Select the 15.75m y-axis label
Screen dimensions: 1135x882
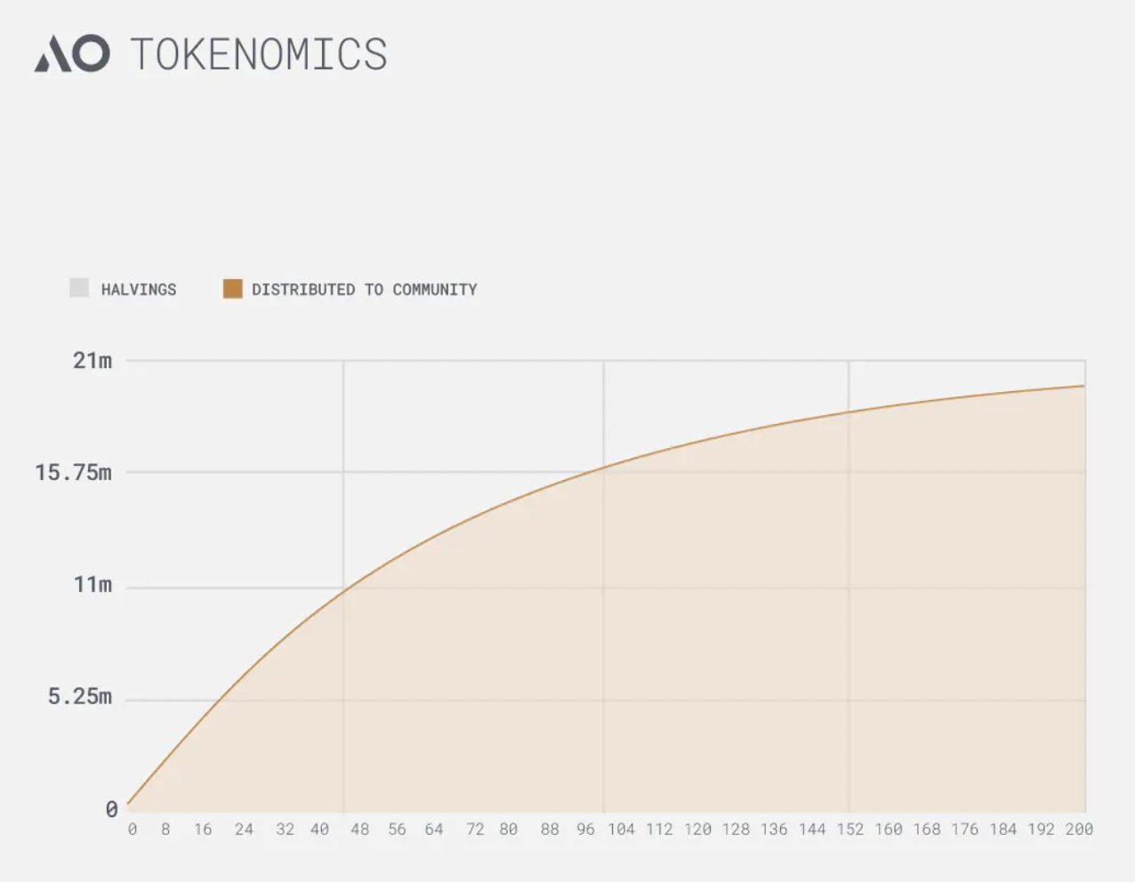tap(74, 473)
